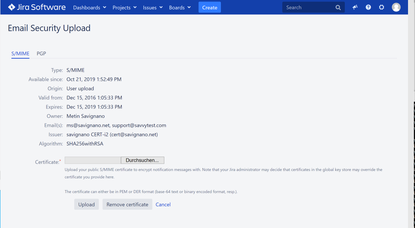Click the Upload button
This screenshot has height=228, width=415.
click(86, 204)
